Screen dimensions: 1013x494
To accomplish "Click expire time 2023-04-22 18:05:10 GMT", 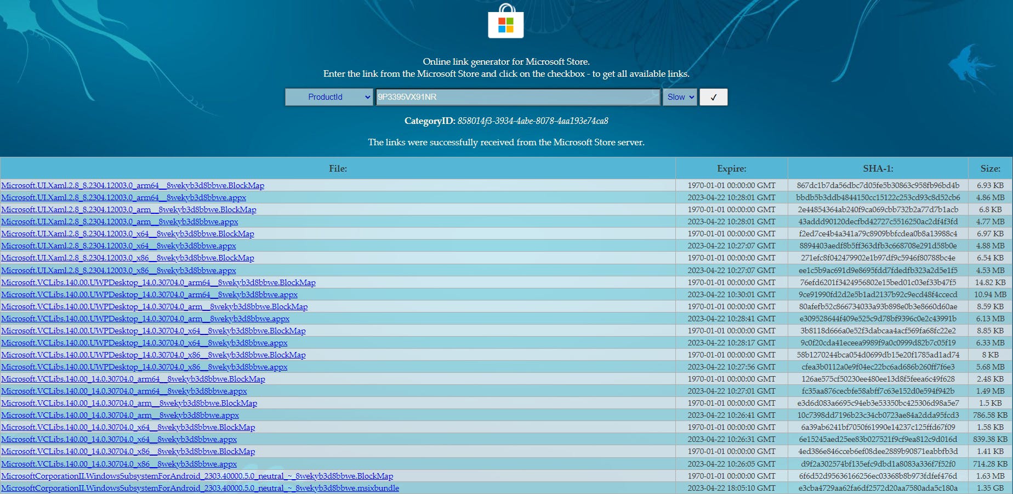I will coord(731,488).
